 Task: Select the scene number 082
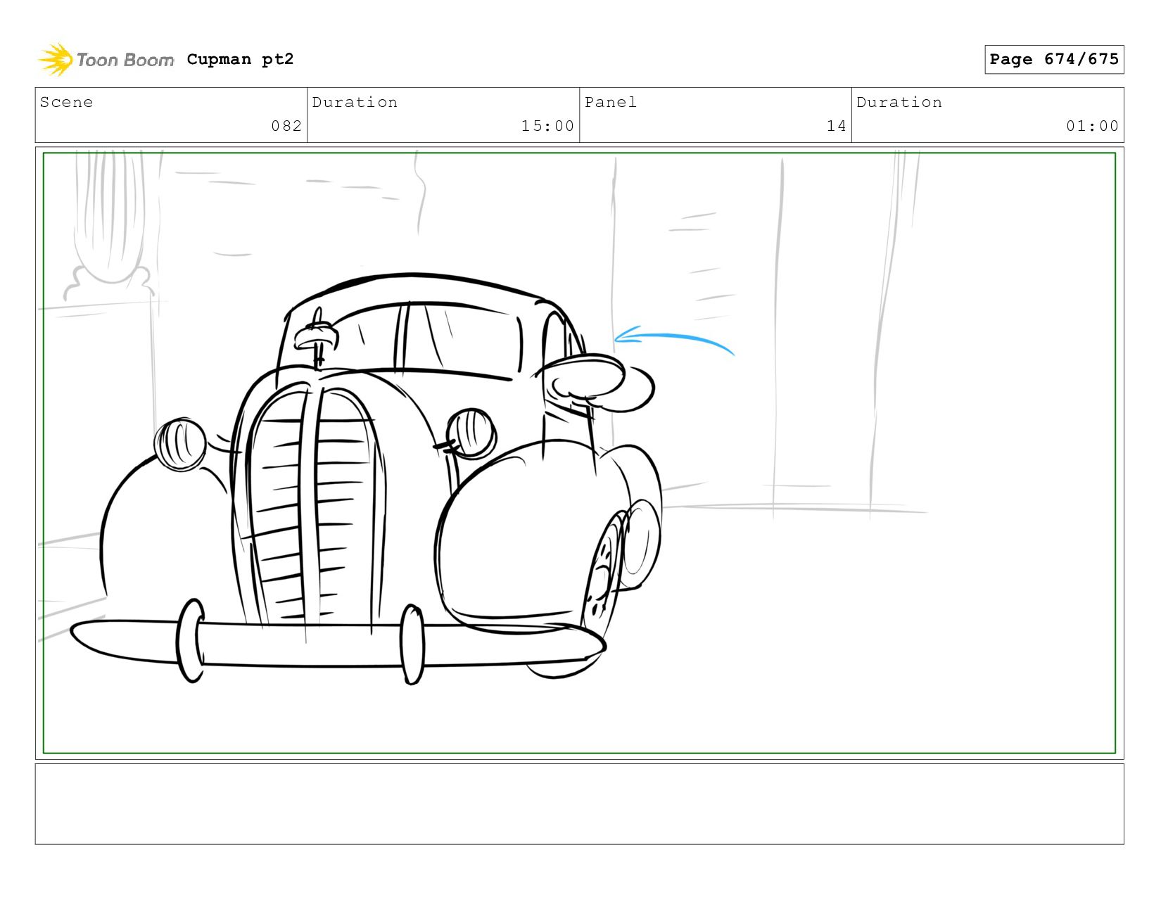[x=286, y=126]
